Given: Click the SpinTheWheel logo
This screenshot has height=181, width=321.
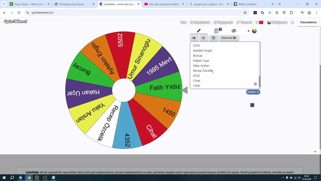Looking at the screenshot, I should coord(15,22).
